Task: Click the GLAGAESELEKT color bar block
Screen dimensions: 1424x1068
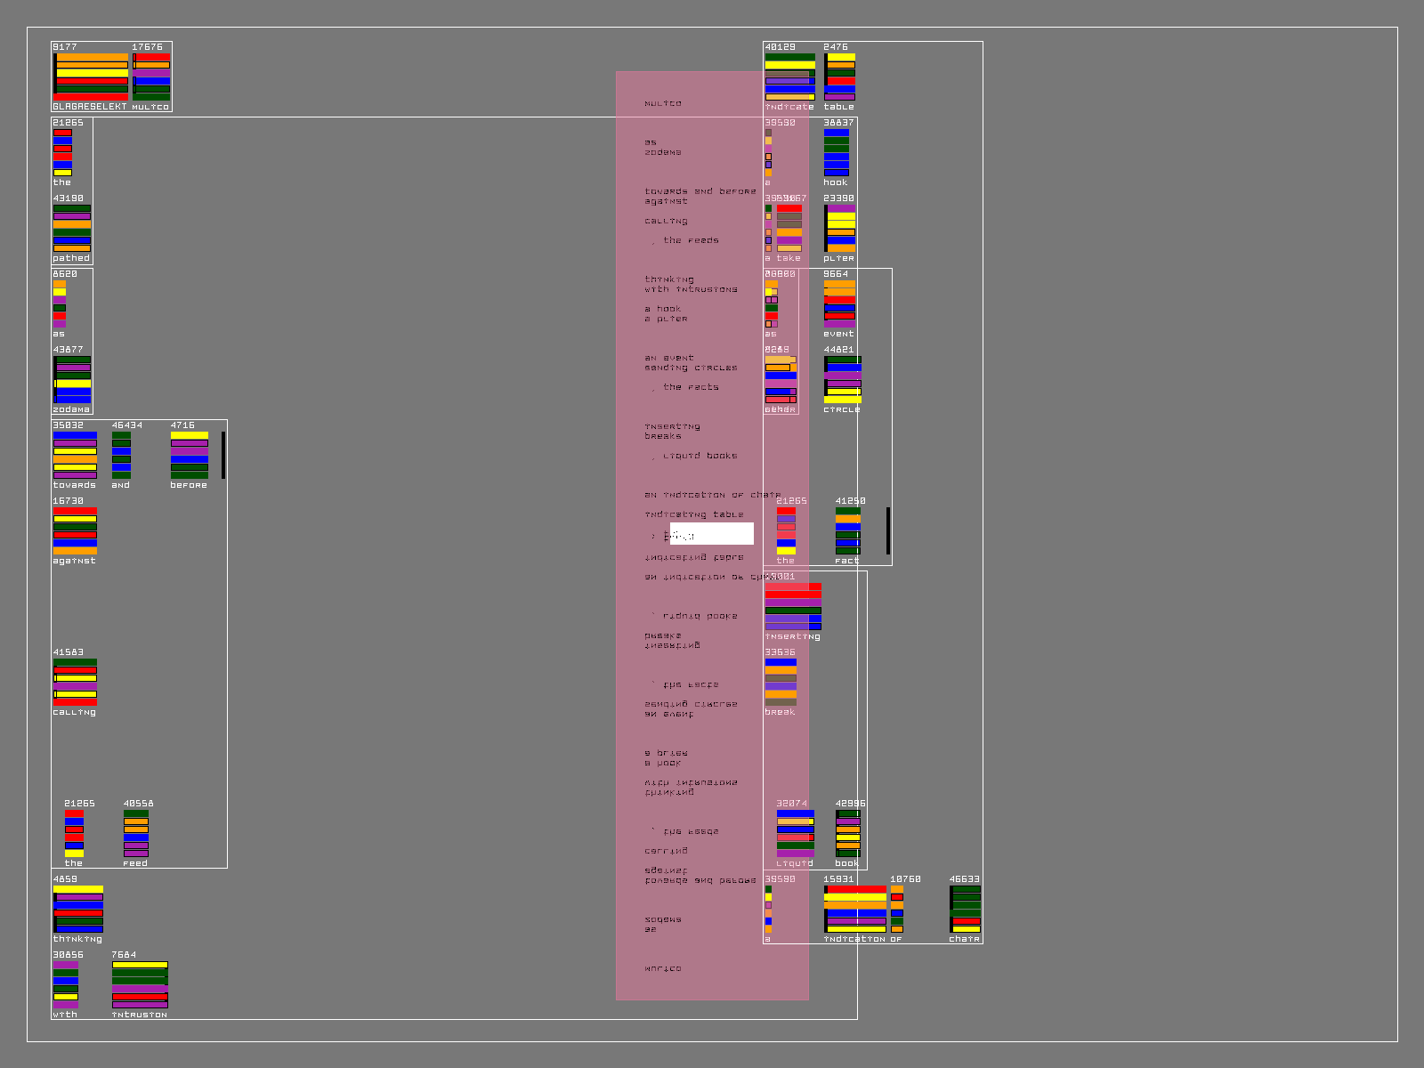Action: (91, 77)
